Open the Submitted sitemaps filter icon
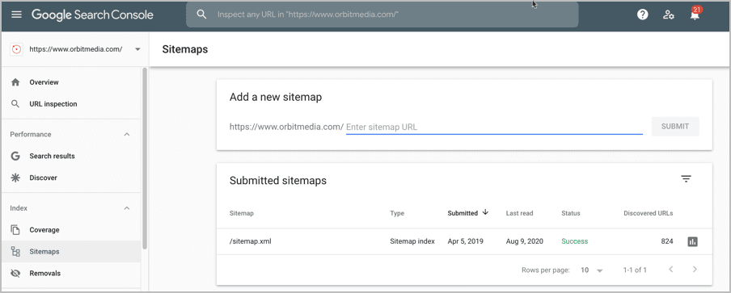 [x=686, y=179]
